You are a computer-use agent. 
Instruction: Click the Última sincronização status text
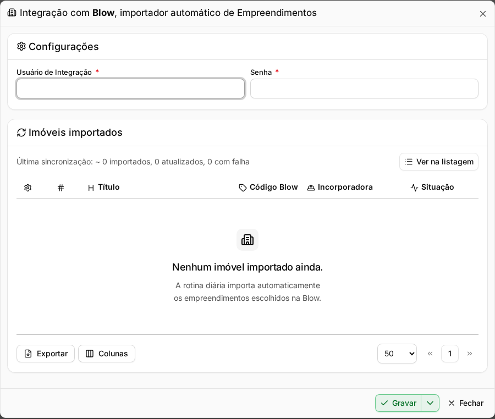pyautogui.click(x=133, y=162)
